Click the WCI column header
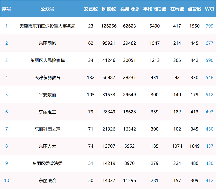The width and height of the screenshot is (216, 189). pos(209,9)
